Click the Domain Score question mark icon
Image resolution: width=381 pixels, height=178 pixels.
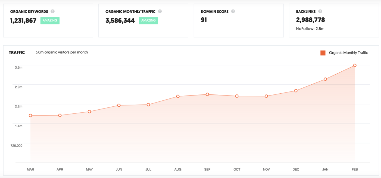233,11
